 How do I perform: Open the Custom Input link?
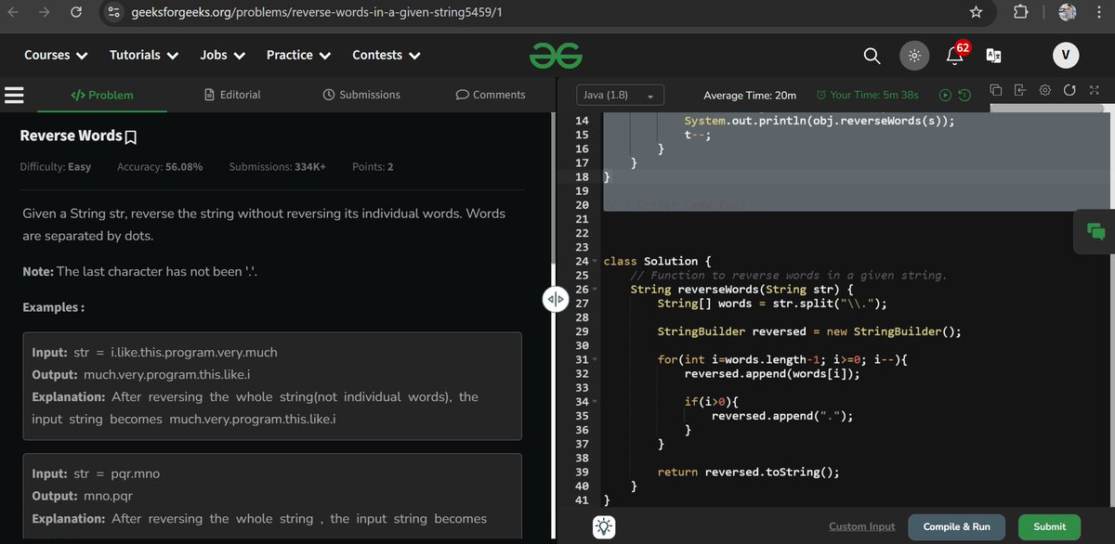(x=861, y=526)
